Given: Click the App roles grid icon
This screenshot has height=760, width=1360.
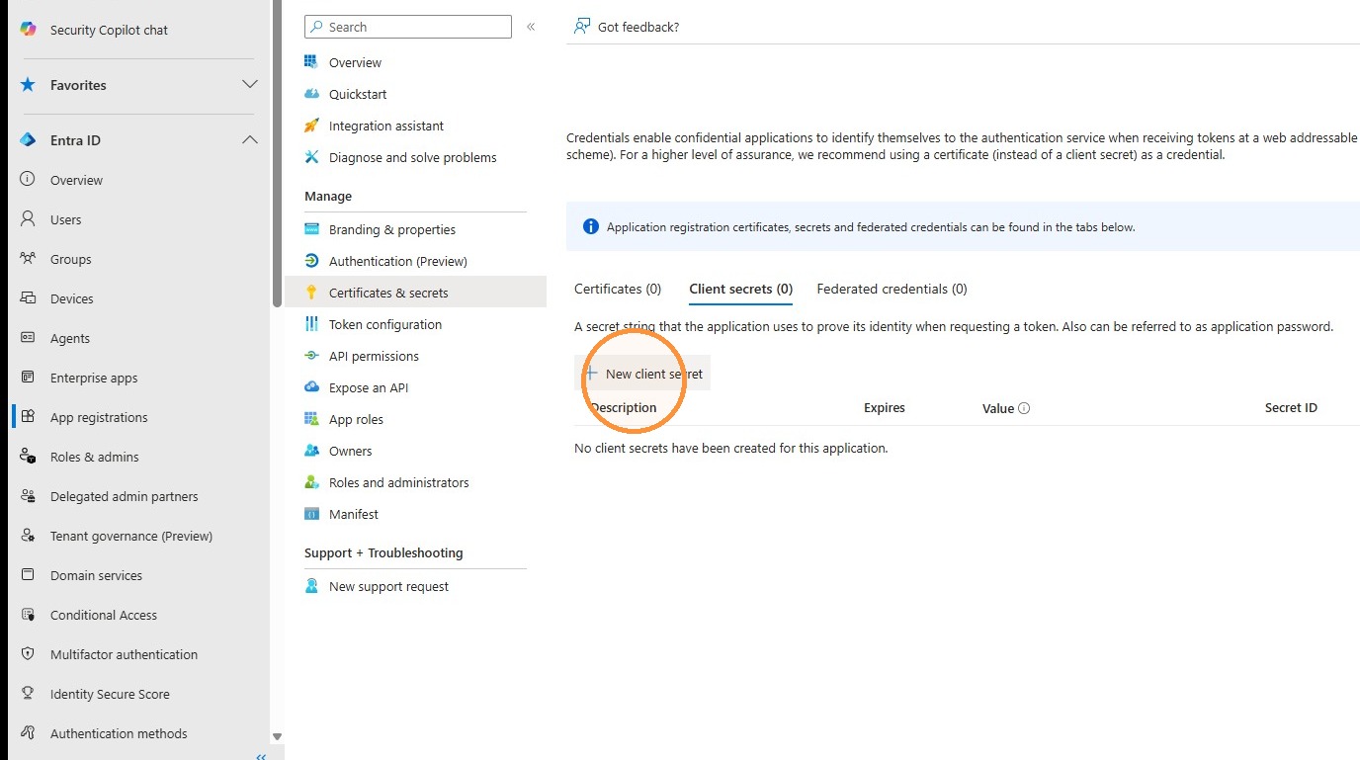Looking at the screenshot, I should tap(312, 419).
